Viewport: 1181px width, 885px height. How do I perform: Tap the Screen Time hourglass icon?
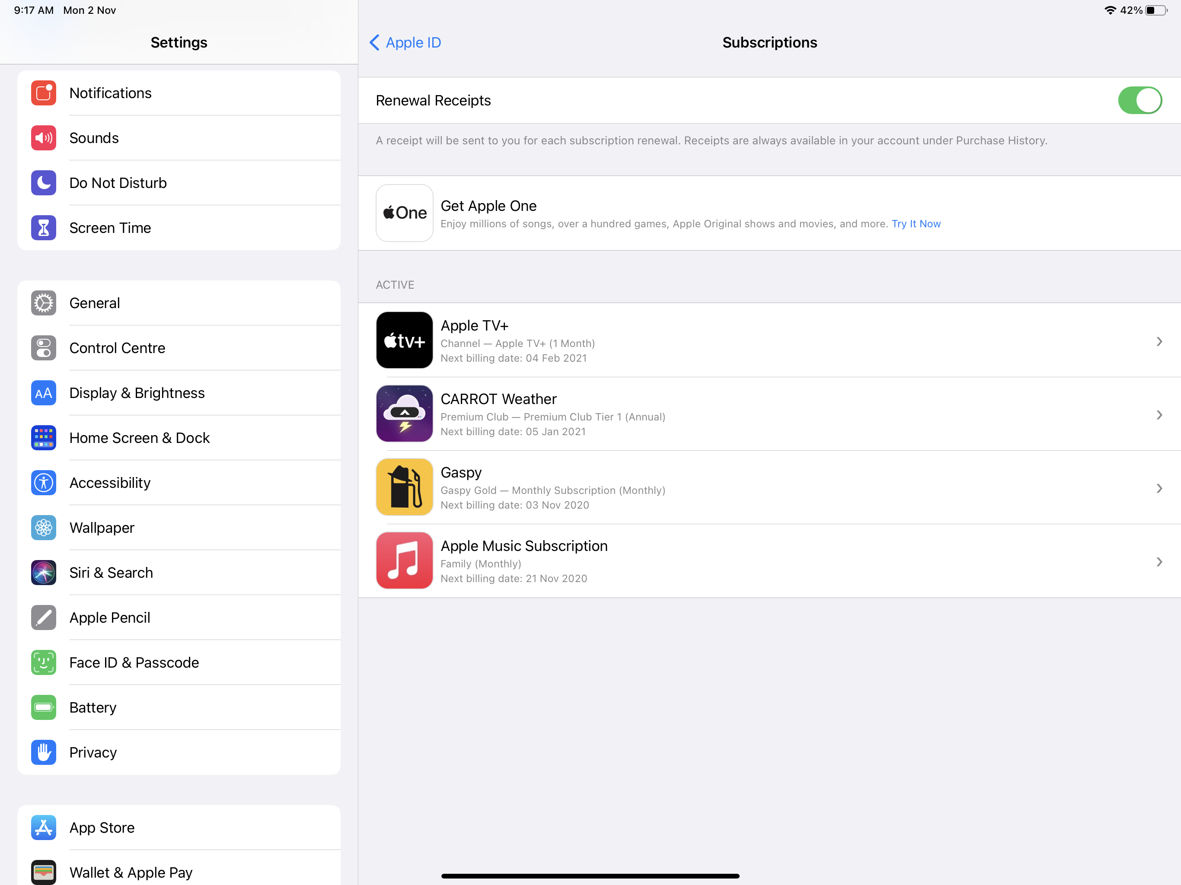point(44,228)
